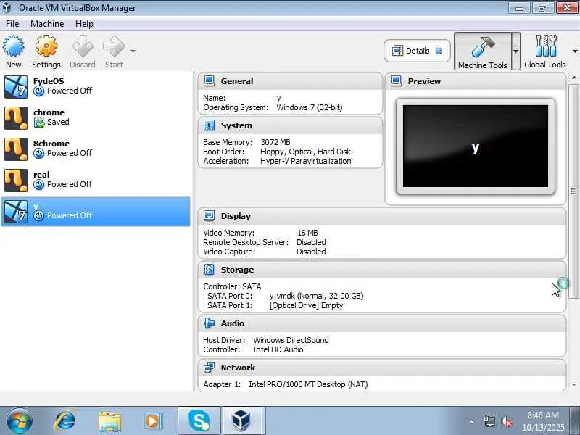The height and width of the screenshot is (435, 580).
Task: Open Windows Media Player taskbar icon
Action: 153,421
